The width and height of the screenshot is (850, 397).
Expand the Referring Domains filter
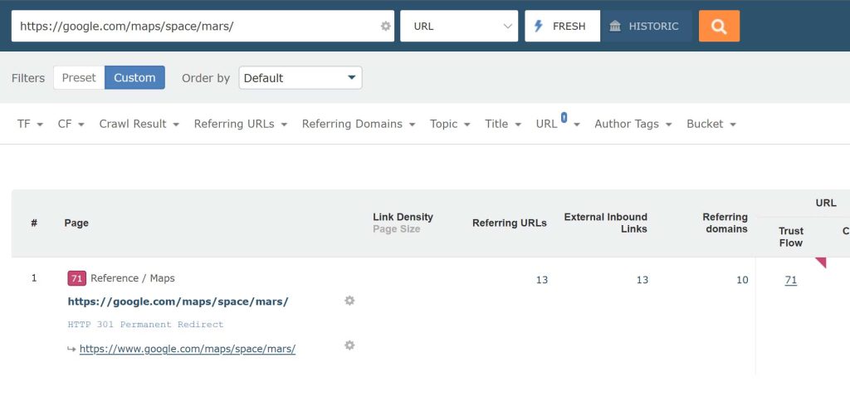click(x=359, y=124)
